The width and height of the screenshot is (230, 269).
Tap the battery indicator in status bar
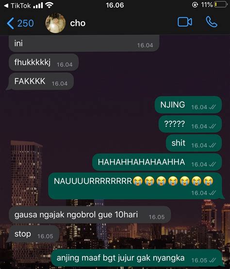(221, 5)
